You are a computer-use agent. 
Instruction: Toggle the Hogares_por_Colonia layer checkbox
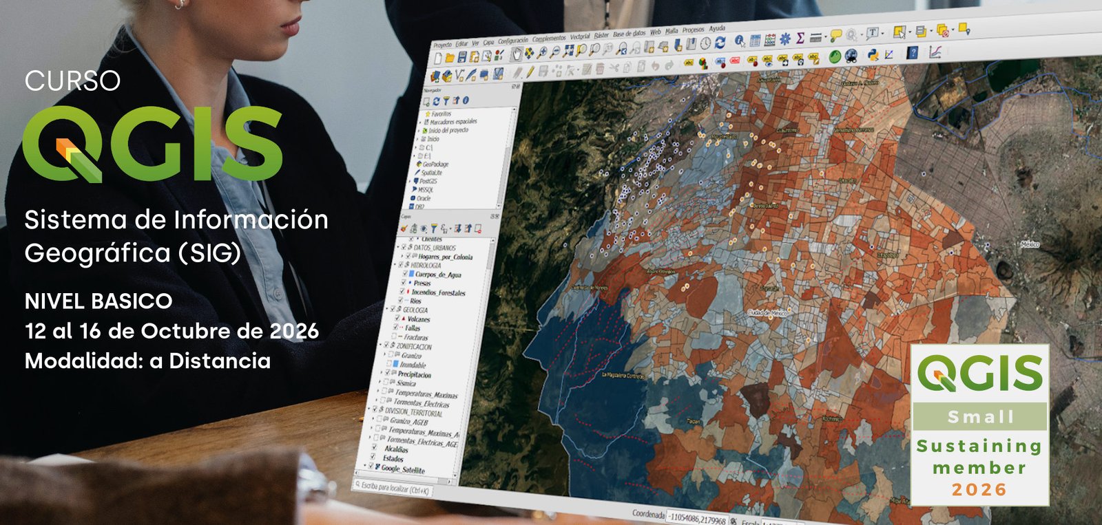pos(408,255)
